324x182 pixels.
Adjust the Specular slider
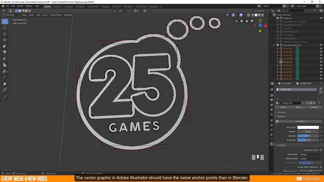[x=308, y=136]
